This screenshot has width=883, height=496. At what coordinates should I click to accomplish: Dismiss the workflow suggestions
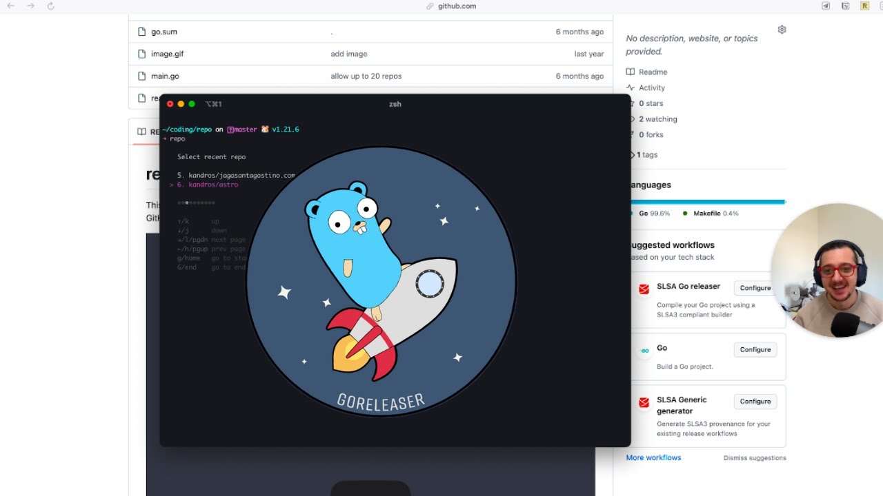[755, 458]
